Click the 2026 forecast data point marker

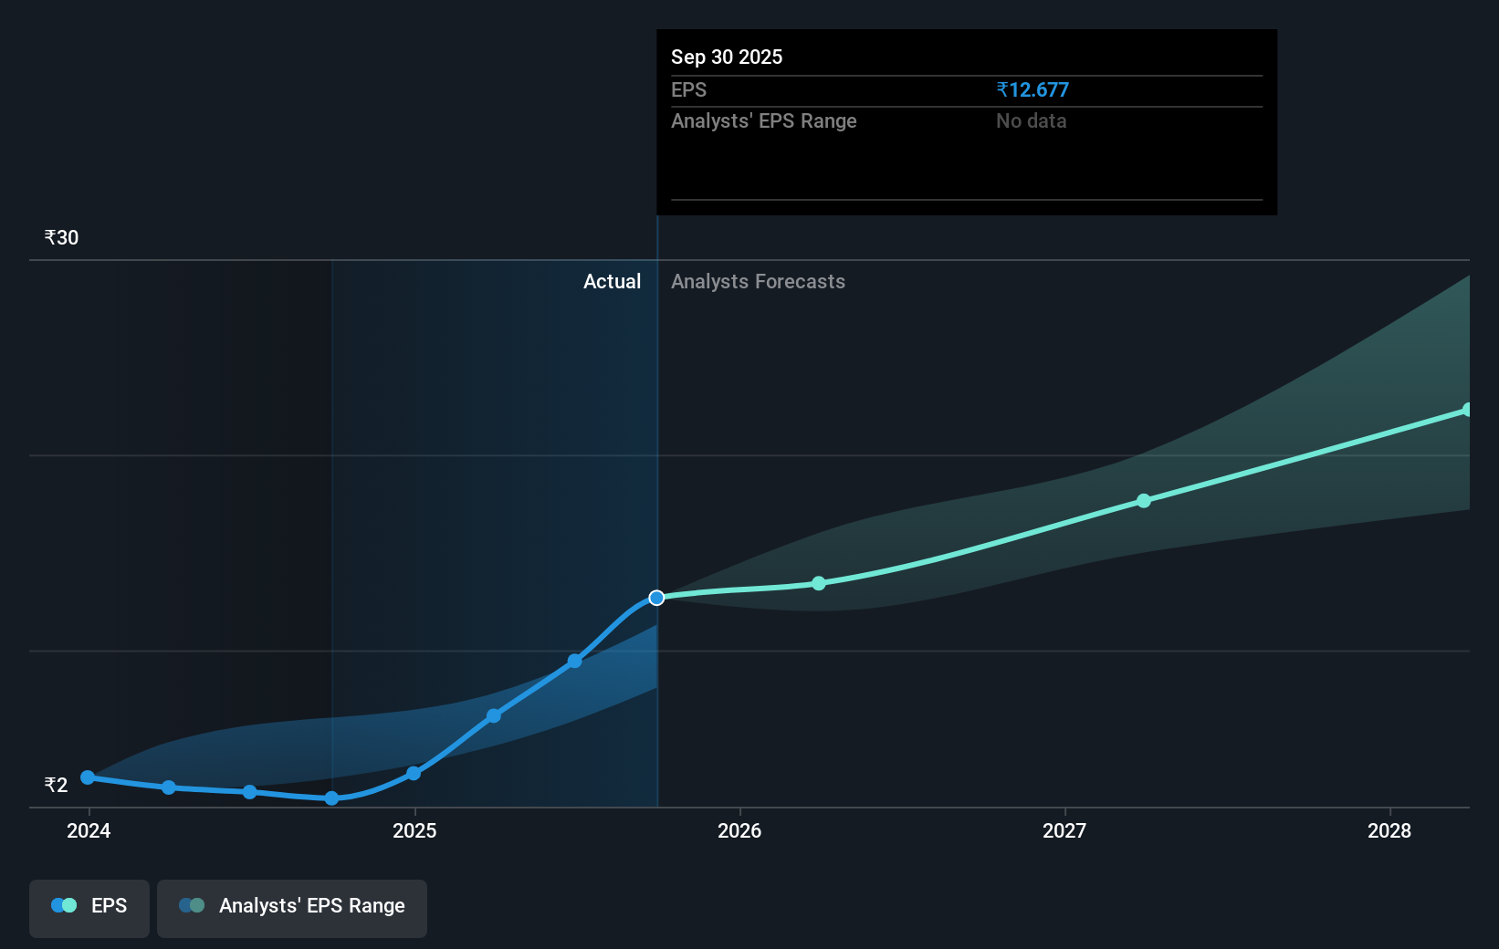tap(818, 582)
